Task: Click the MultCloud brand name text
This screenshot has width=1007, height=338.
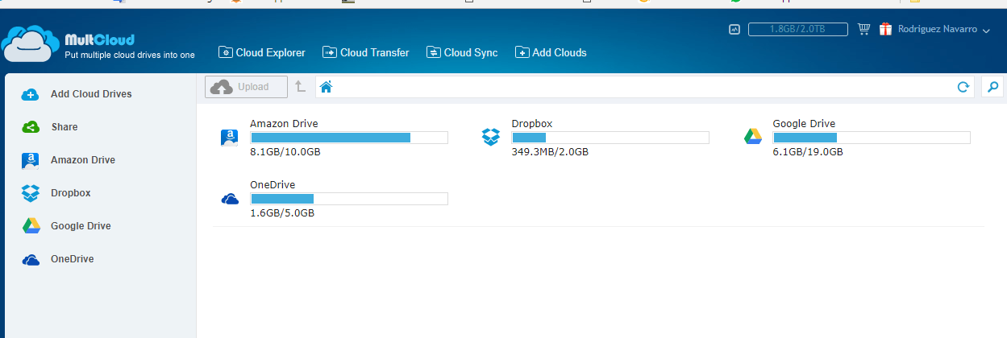Action: click(99, 39)
